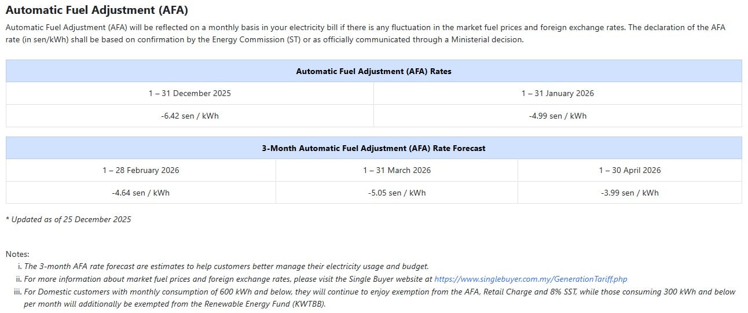Click the AFA introduction paragraph text

click(x=365, y=34)
